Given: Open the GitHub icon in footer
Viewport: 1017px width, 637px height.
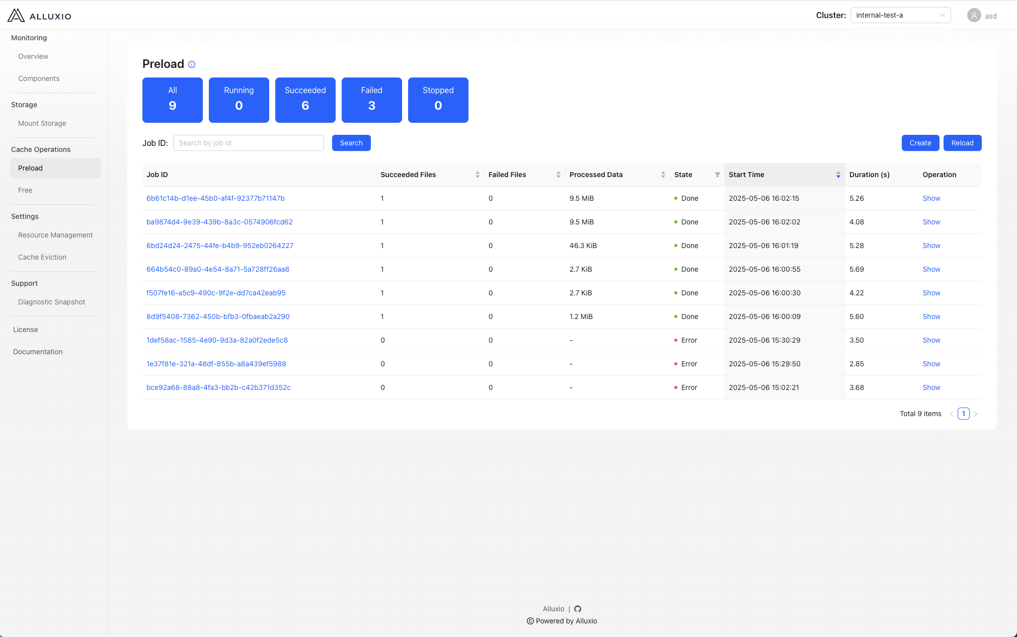Looking at the screenshot, I should 578,609.
